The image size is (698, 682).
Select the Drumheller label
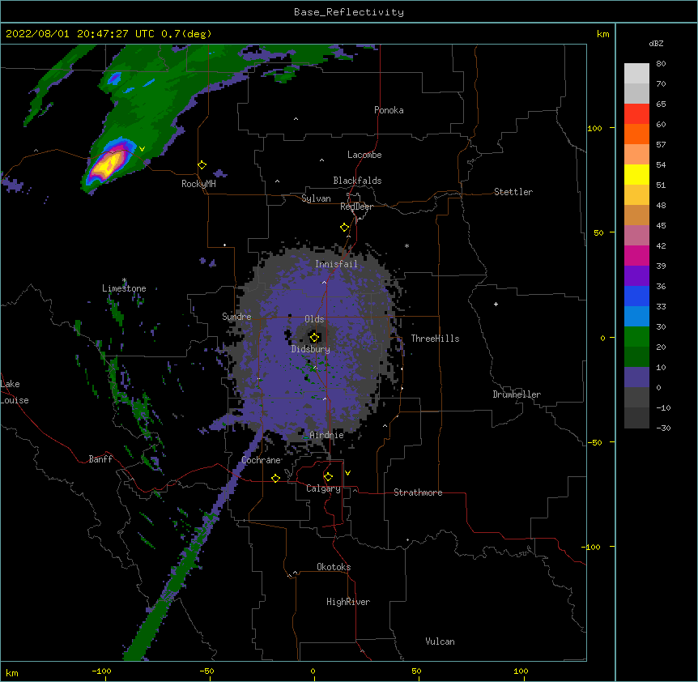(517, 394)
